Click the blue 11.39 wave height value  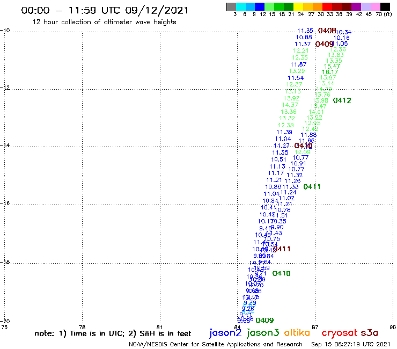click(284, 132)
